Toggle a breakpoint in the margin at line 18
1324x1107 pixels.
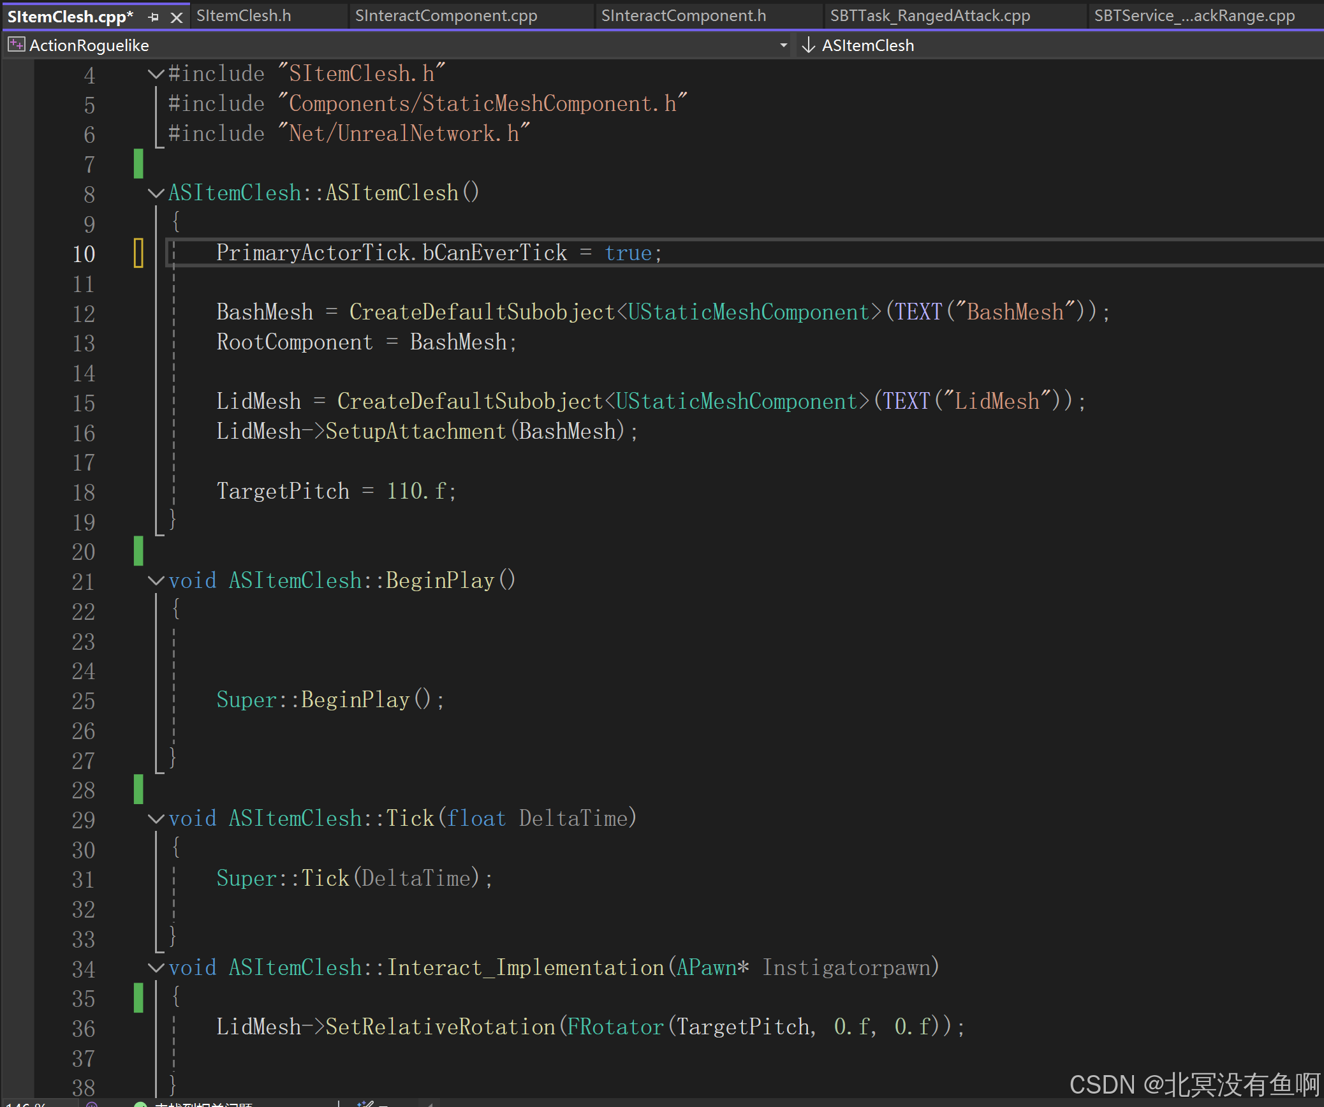(17, 492)
